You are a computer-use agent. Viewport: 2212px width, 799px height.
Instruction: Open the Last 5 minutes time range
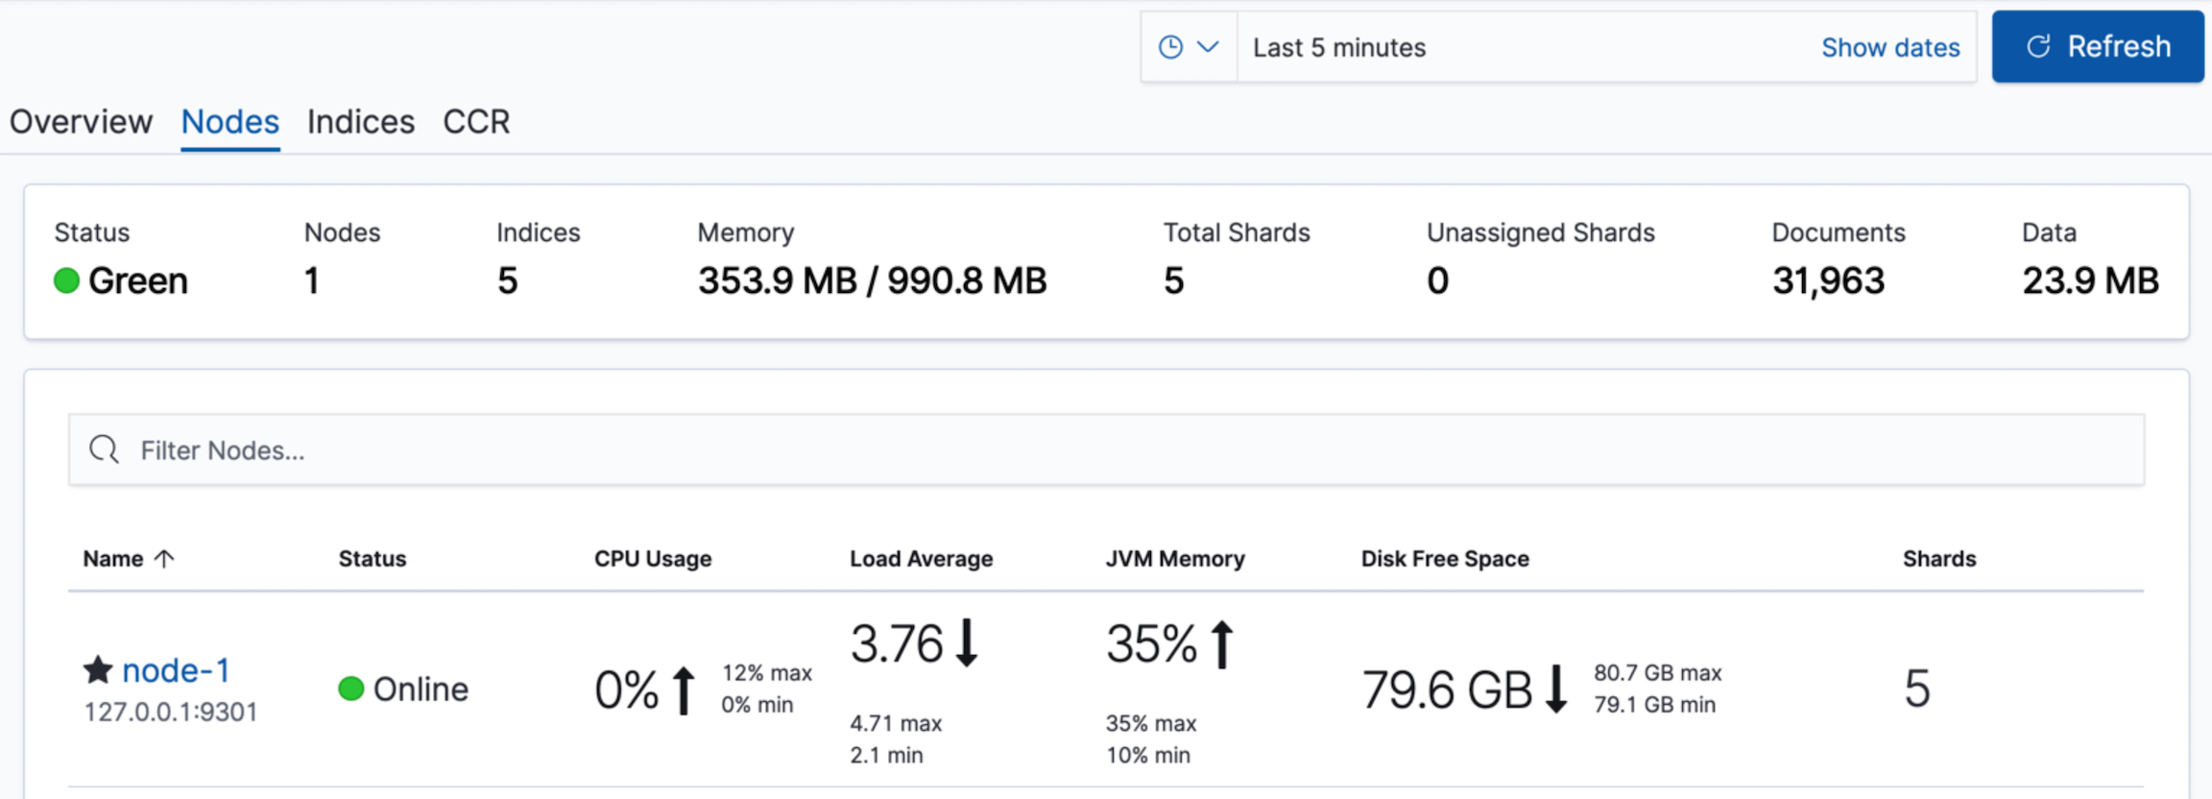click(1339, 47)
